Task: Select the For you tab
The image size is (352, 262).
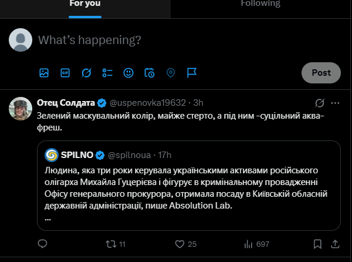Action: click(x=85, y=4)
